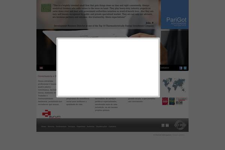Image resolution: width=225 pixels, height=150 pixels.
Task: Open the História link in the footer
Action: point(51,126)
